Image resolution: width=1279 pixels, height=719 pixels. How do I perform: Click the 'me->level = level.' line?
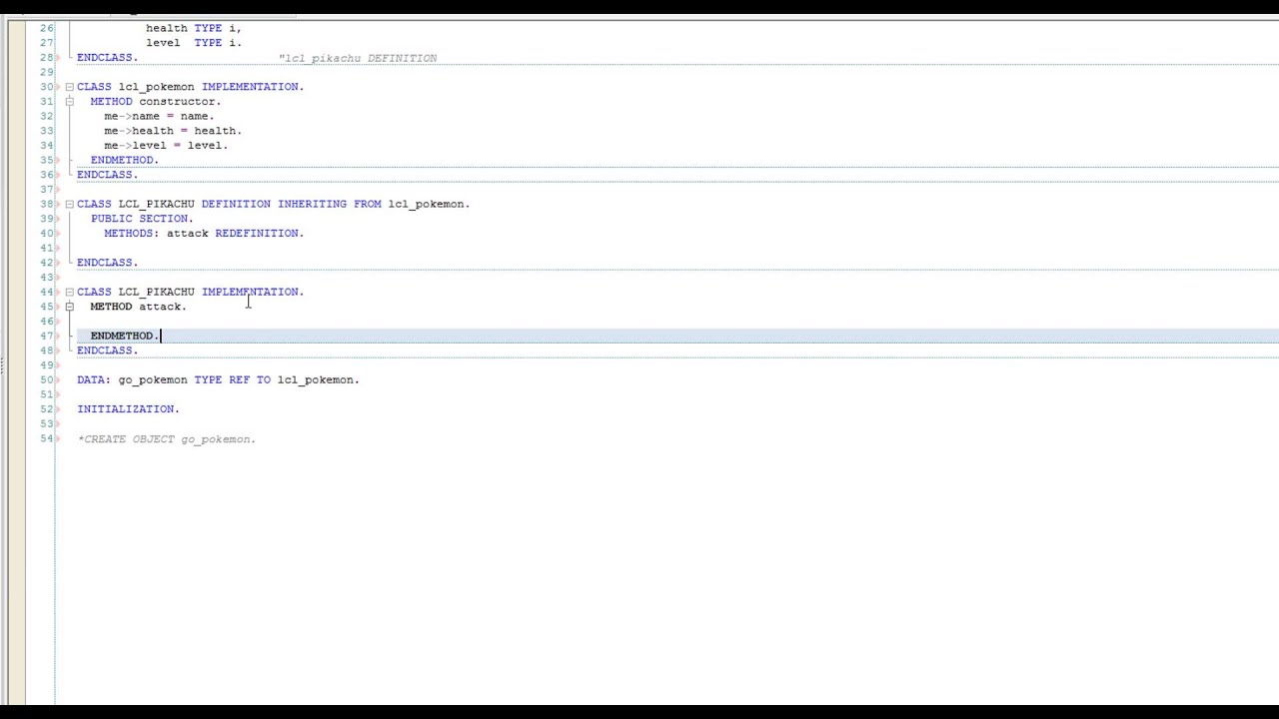pyautogui.click(x=166, y=145)
